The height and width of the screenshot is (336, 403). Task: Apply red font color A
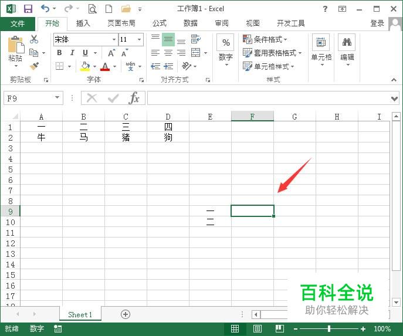click(x=105, y=66)
